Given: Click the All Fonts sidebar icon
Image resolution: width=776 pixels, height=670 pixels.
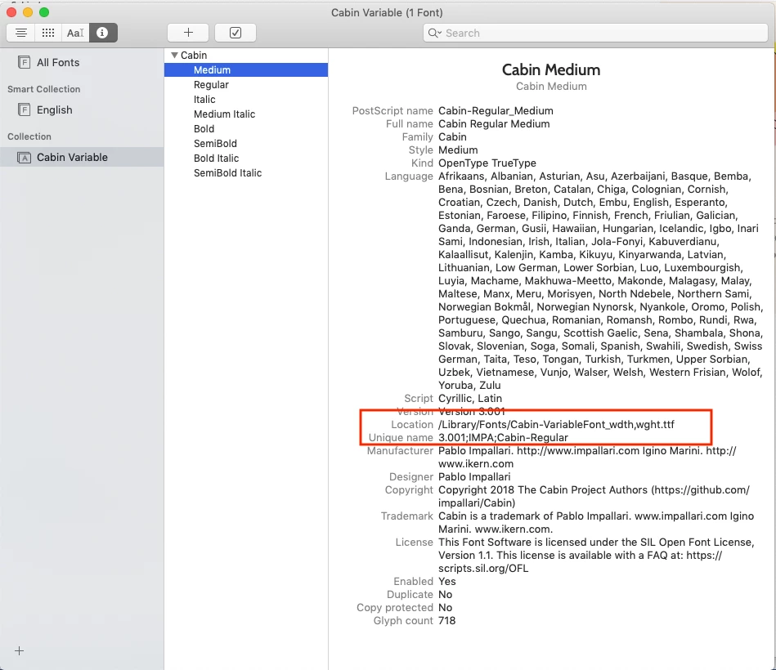Looking at the screenshot, I should [24, 62].
